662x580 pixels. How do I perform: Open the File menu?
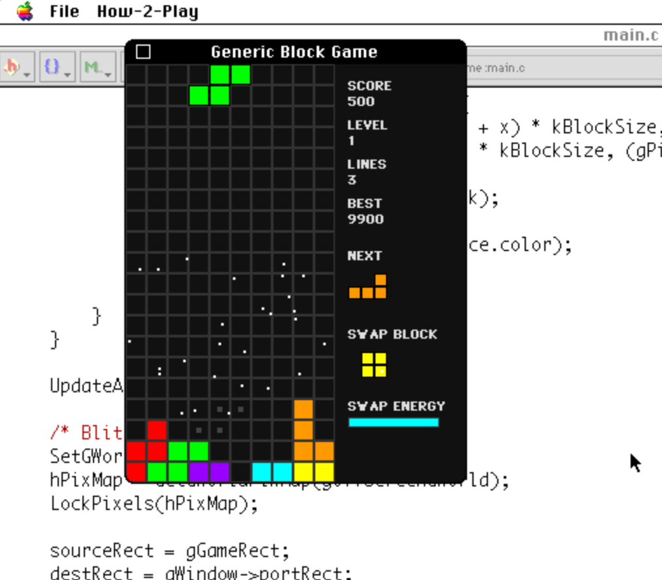[64, 11]
